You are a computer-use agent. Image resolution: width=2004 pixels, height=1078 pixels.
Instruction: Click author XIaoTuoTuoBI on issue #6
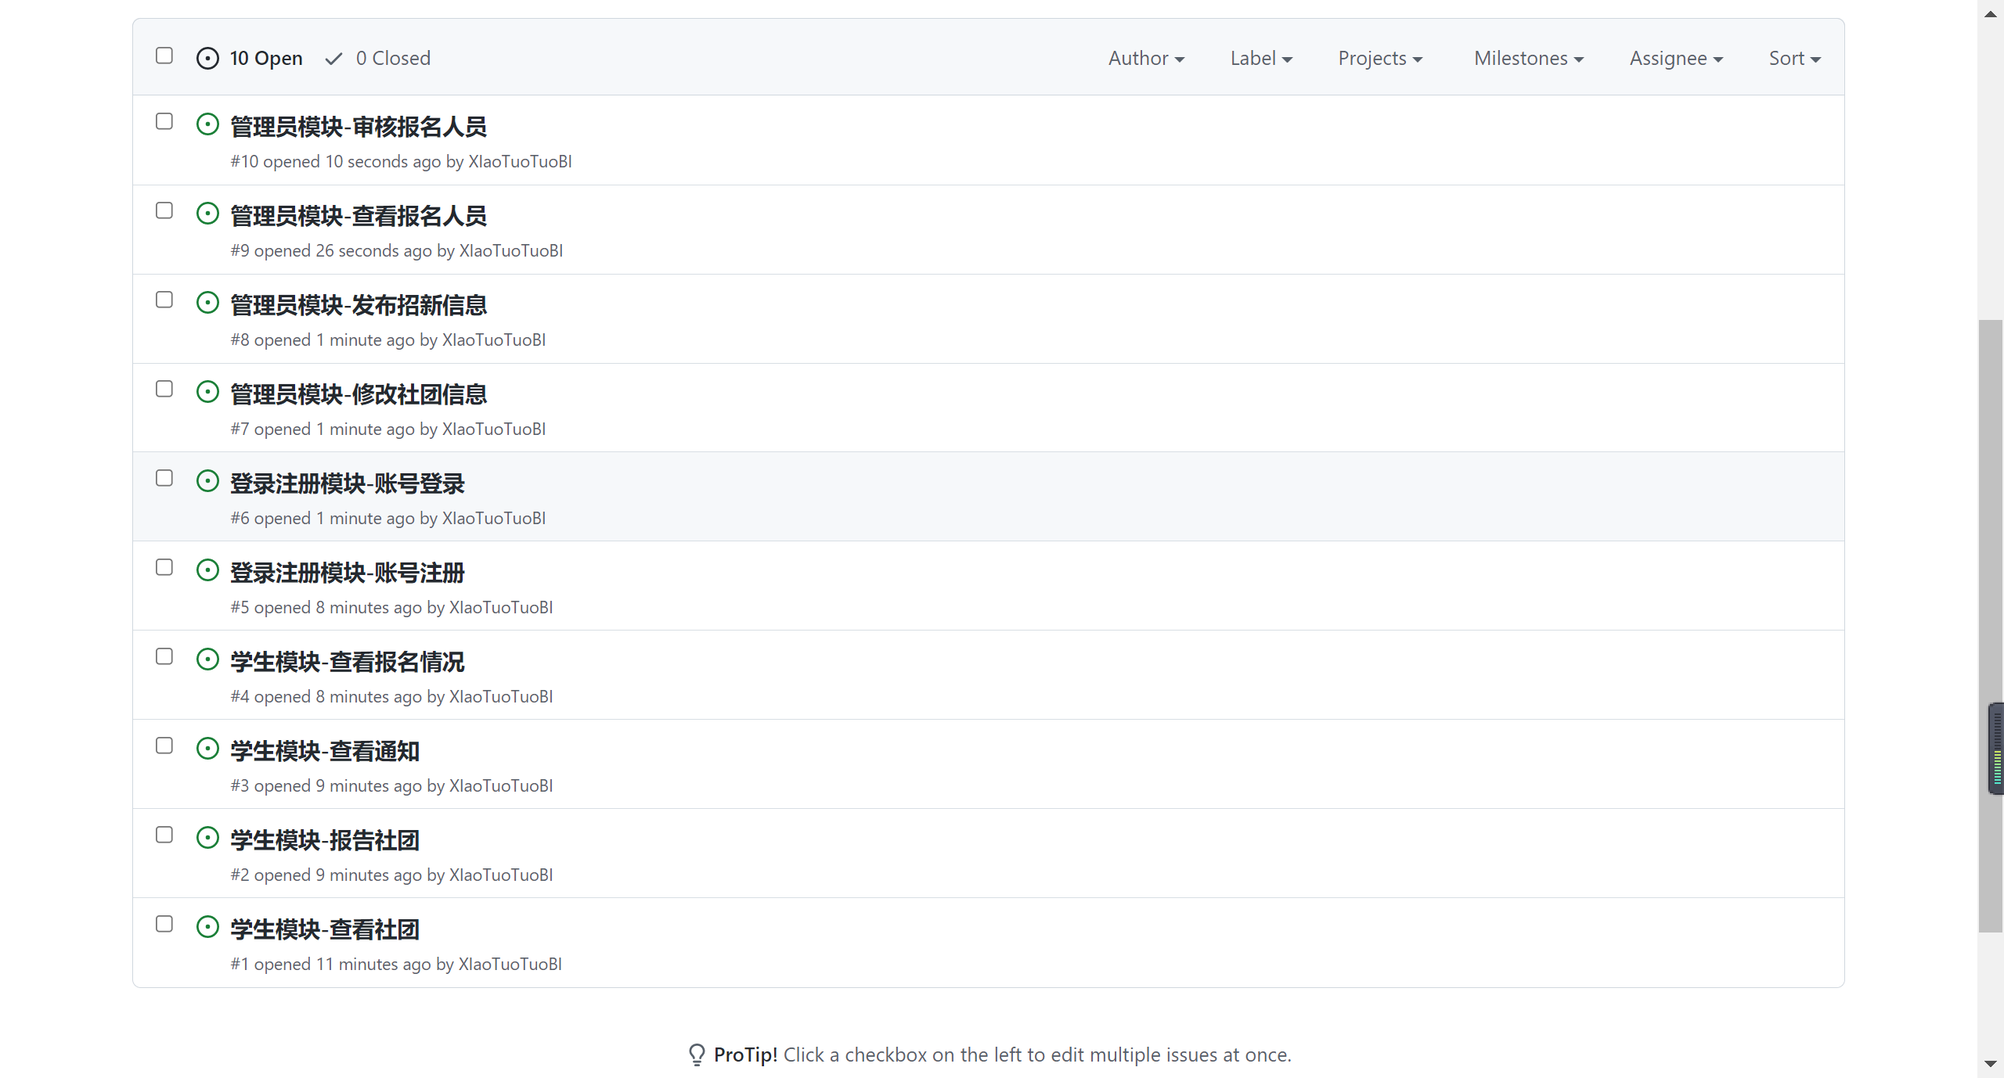[494, 519]
